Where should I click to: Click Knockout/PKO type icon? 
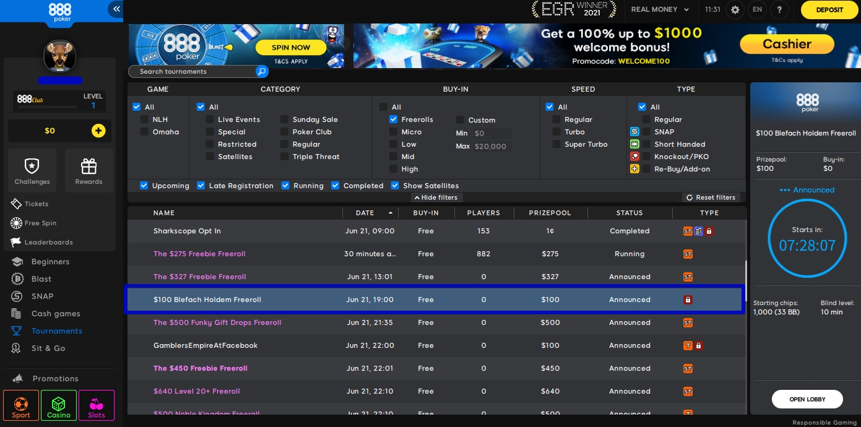(634, 157)
